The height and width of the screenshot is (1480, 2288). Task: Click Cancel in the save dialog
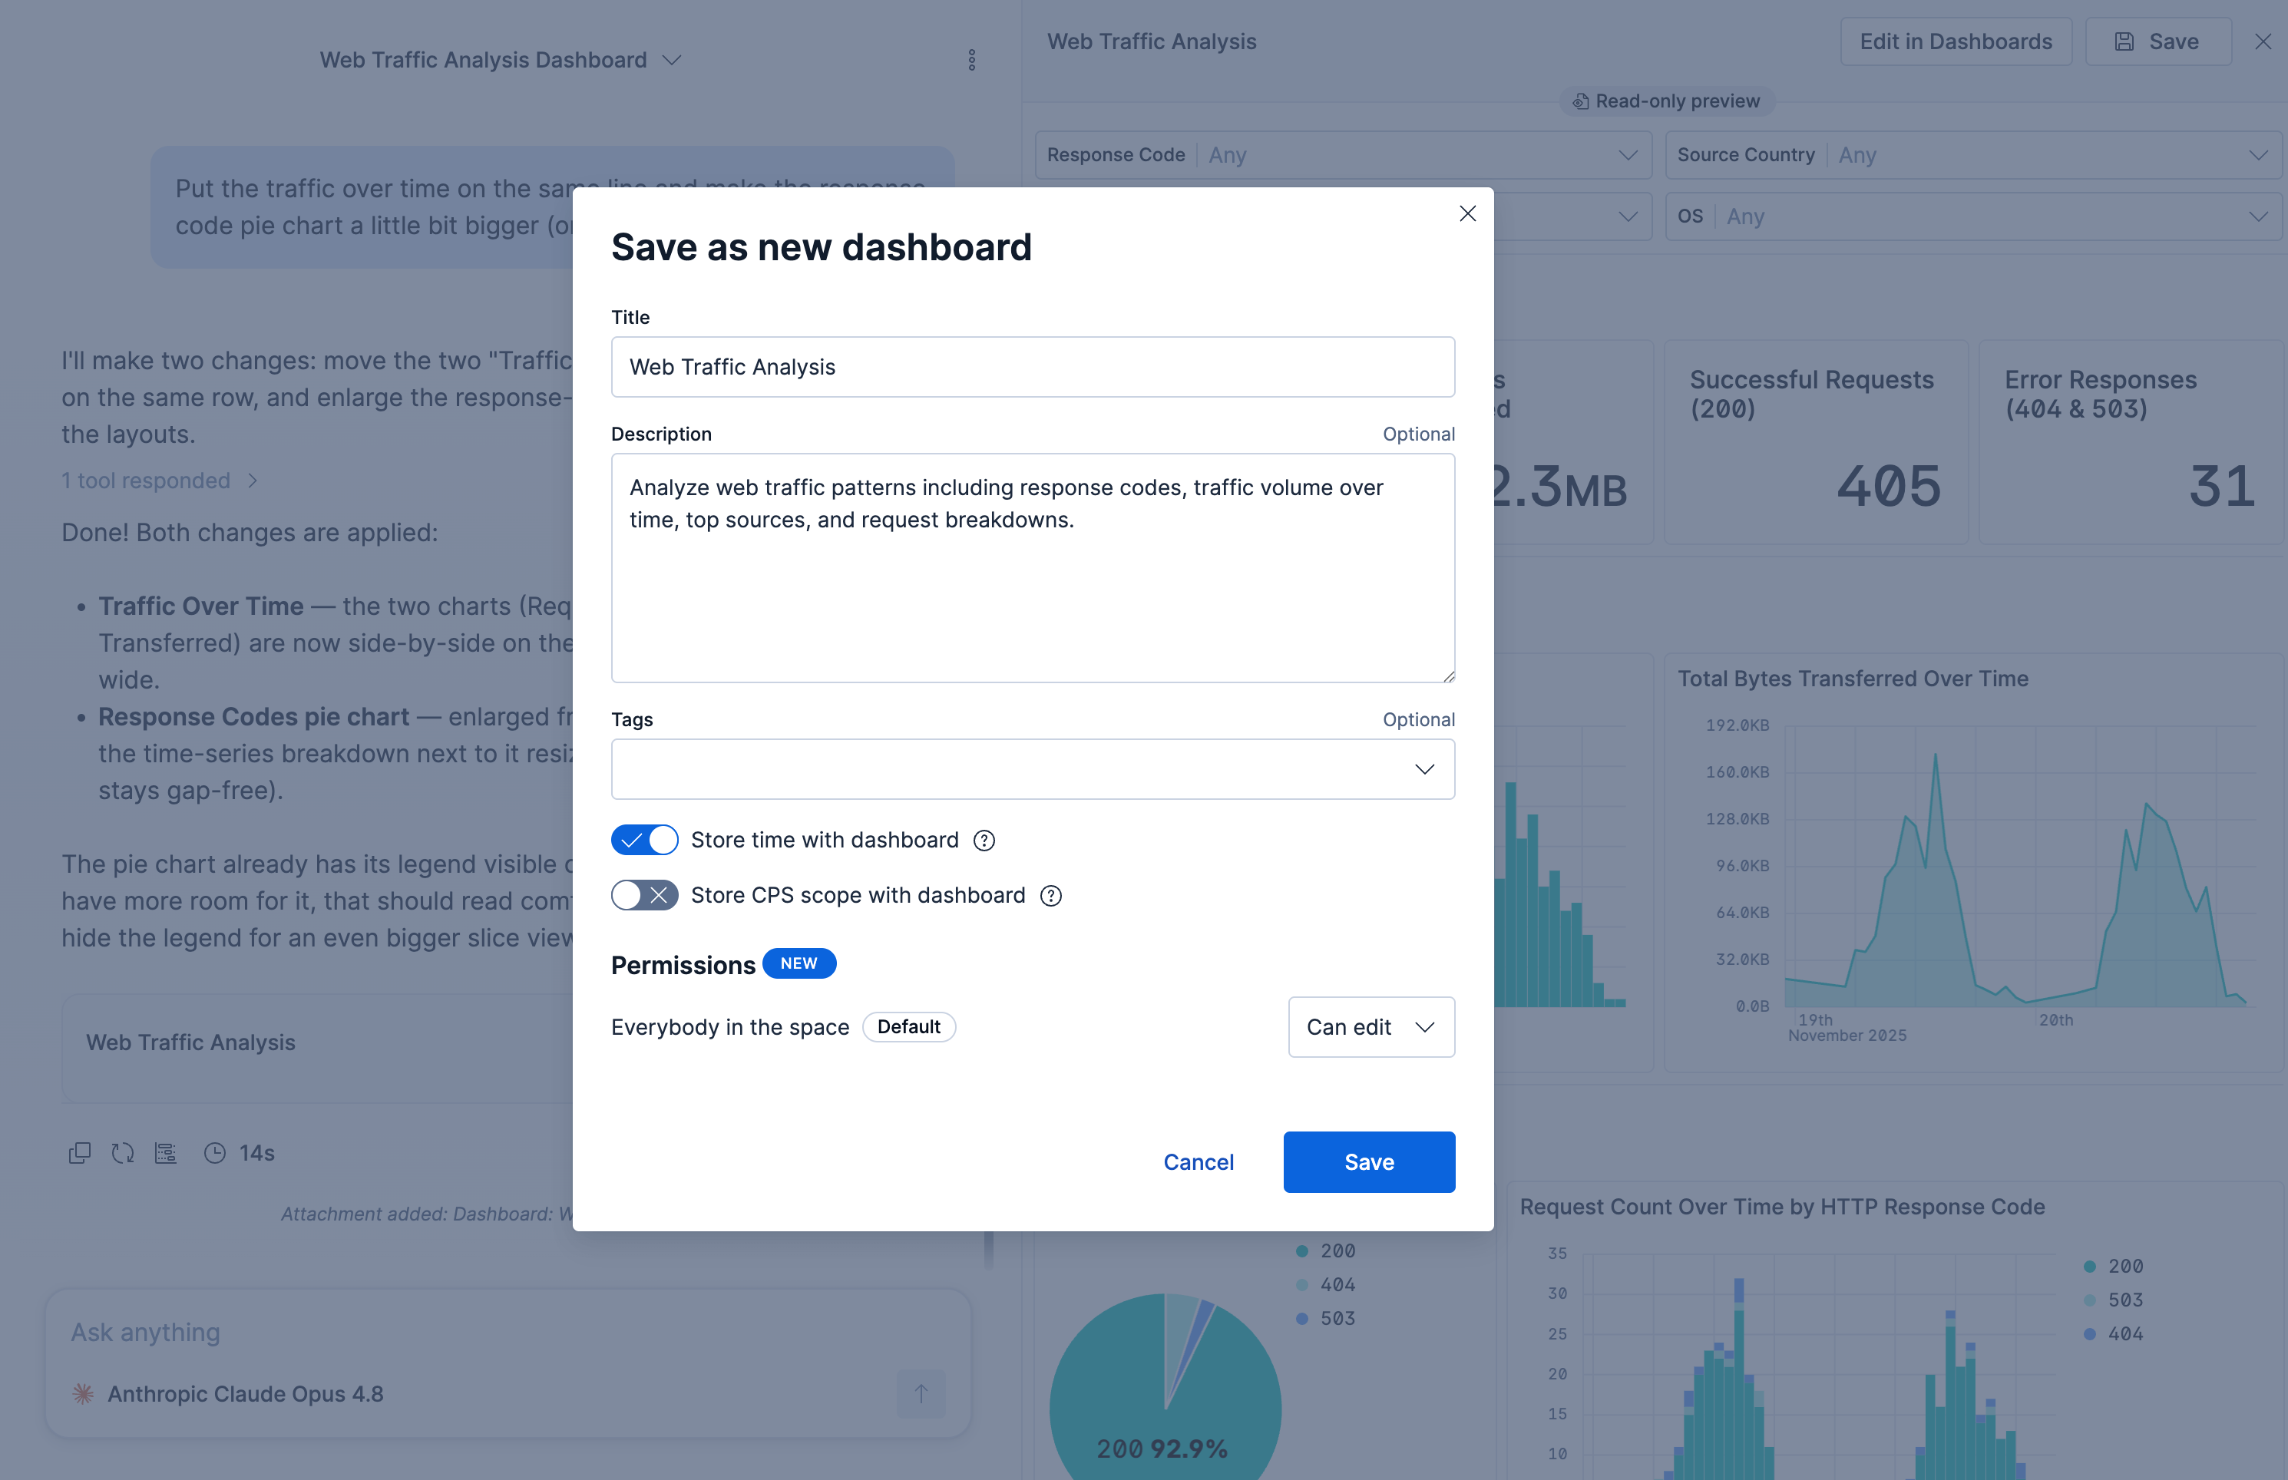point(1199,1162)
